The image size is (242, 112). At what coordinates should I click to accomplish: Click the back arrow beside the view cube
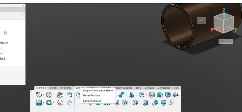(x=201, y=21)
